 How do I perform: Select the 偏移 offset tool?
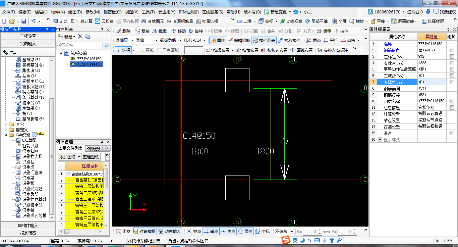(x=324, y=31)
